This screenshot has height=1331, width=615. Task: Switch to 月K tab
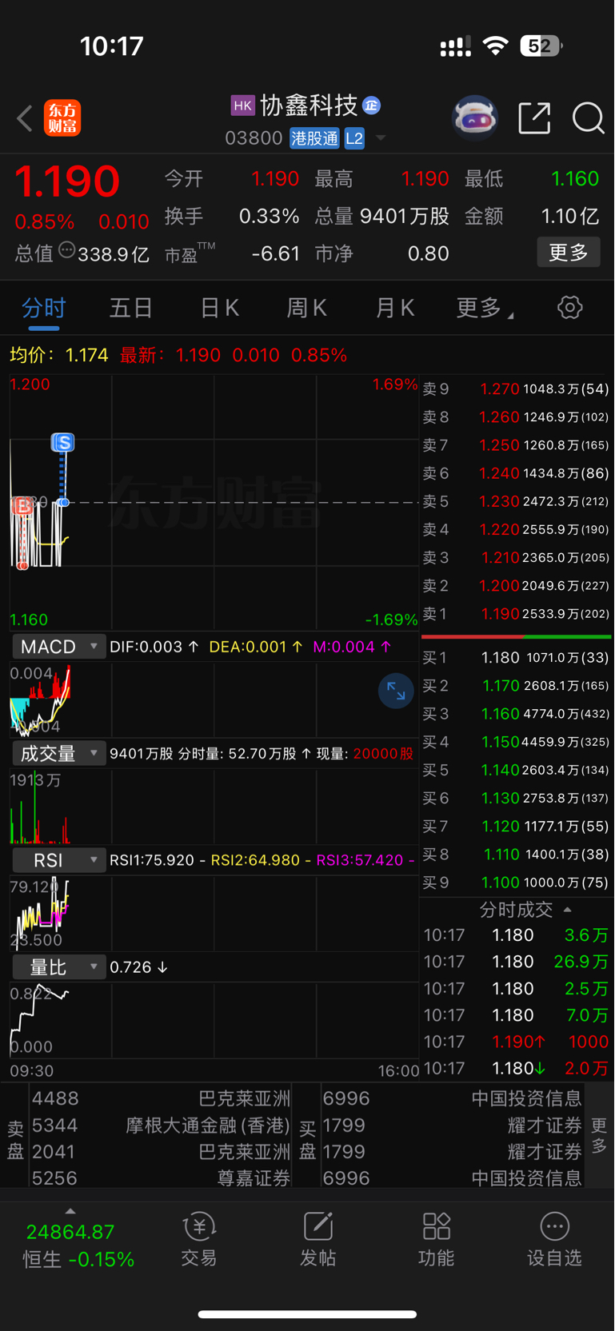pos(394,308)
